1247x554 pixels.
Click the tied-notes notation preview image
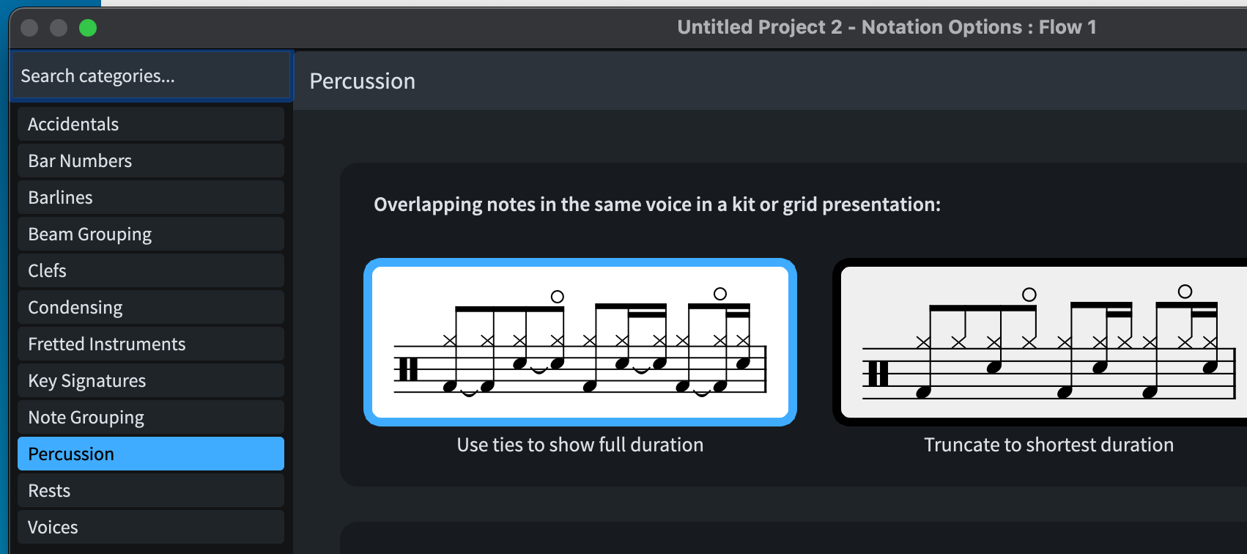point(580,343)
